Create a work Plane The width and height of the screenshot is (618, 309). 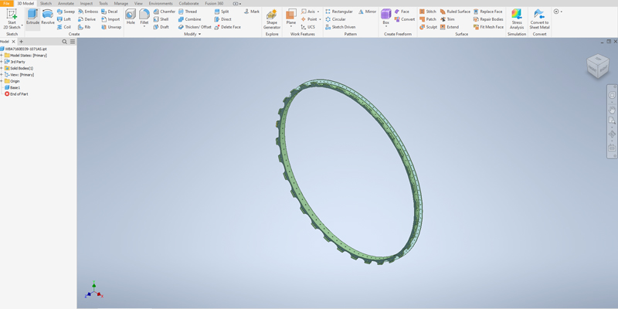[291, 18]
